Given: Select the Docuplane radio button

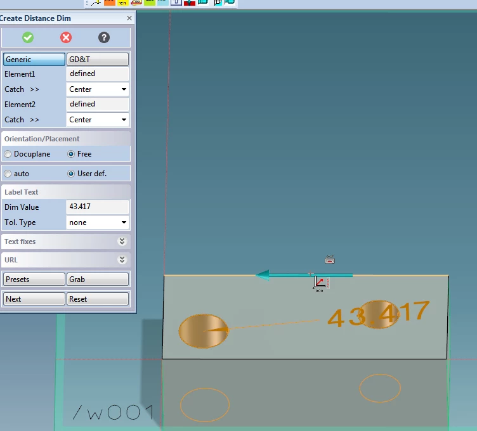Looking at the screenshot, I should tap(8, 154).
